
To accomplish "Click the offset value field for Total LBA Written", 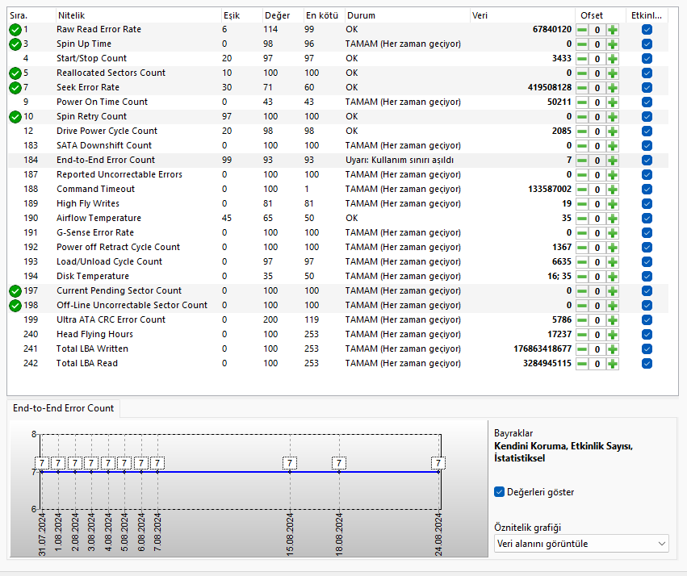I will coord(597,349).
